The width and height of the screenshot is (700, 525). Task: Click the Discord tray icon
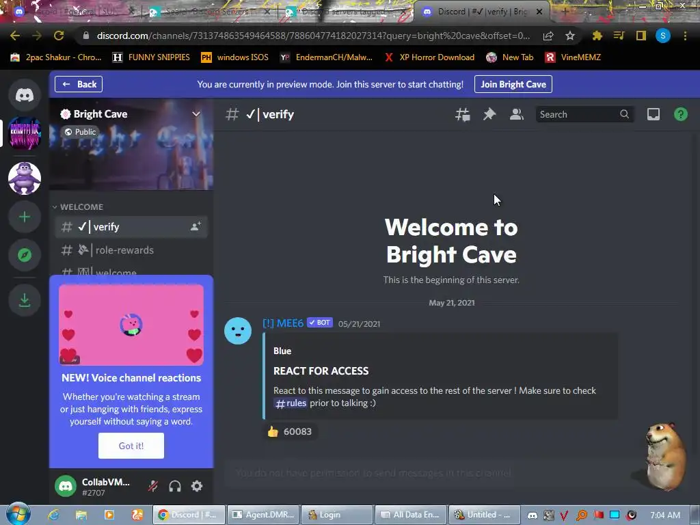(x=532, y=515)
